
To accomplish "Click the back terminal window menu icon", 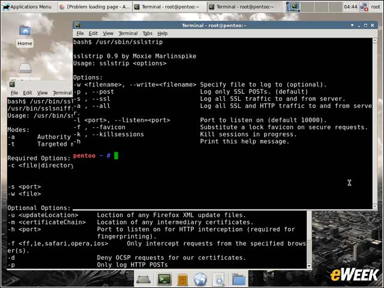I will [12, 85].
